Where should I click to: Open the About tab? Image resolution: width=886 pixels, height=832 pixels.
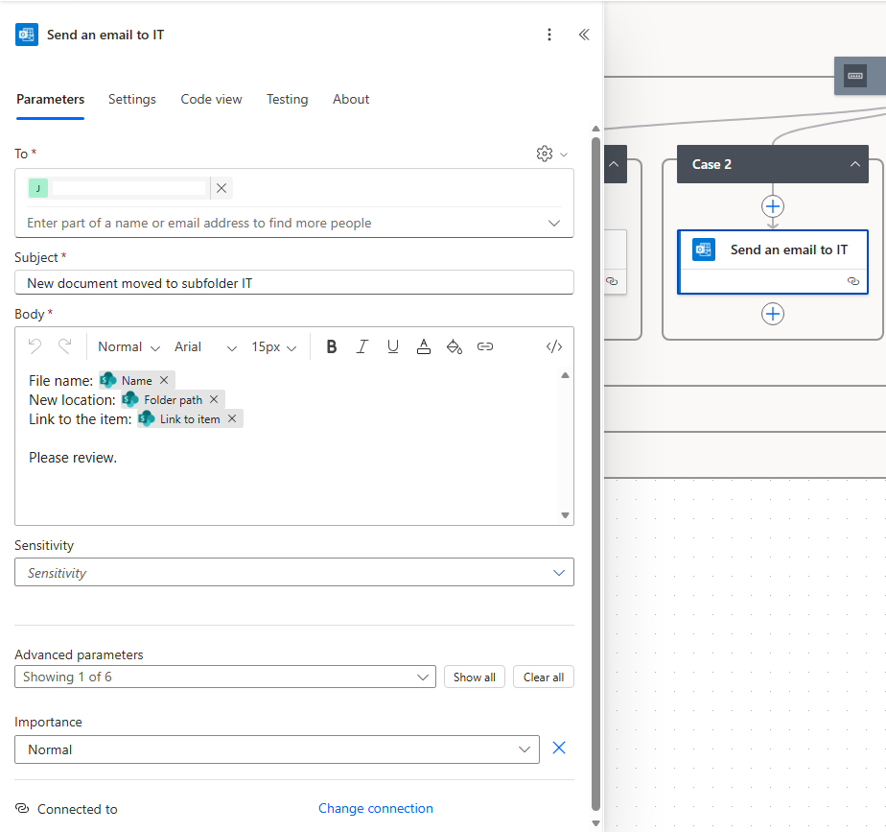click(351, 99)
